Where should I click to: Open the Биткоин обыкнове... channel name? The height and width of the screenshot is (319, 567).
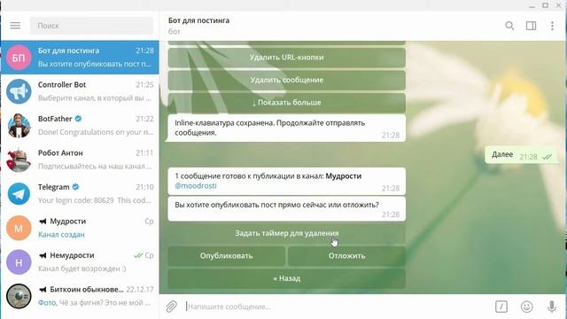(x=87, y=290)
